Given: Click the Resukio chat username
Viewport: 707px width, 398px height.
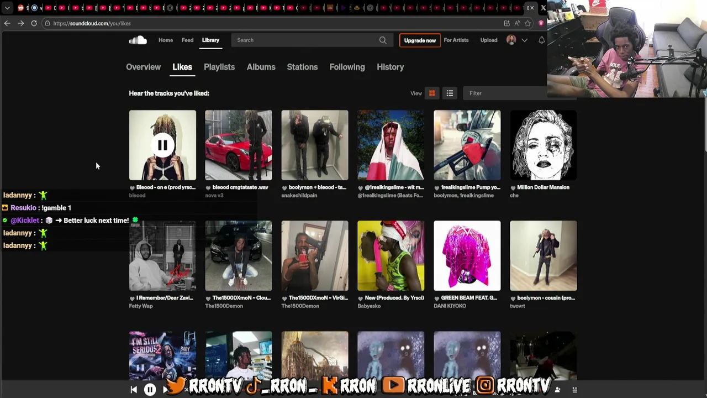Looking at the screenshot, I should point(23,208).
